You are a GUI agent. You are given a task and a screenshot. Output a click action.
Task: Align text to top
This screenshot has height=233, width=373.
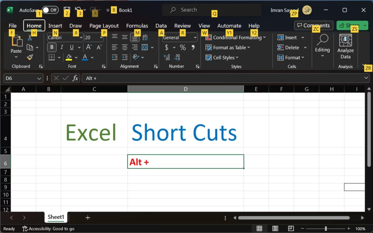point(115,37)
